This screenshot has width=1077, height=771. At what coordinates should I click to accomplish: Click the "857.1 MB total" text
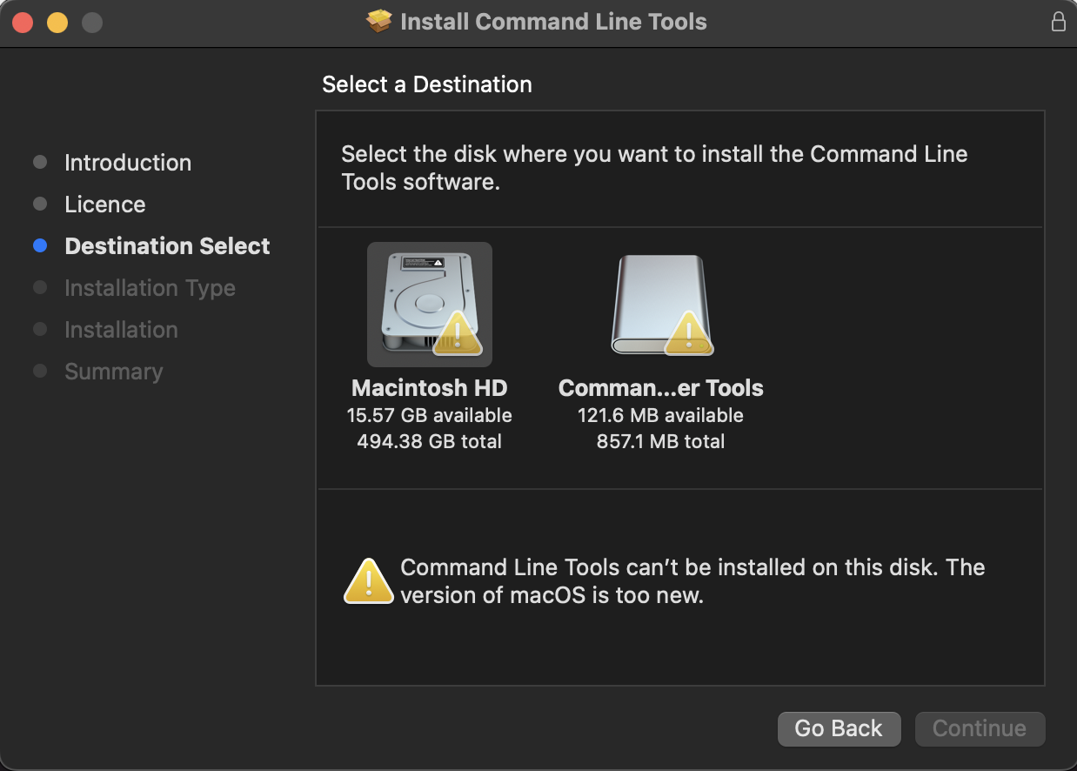coord(661,441)
